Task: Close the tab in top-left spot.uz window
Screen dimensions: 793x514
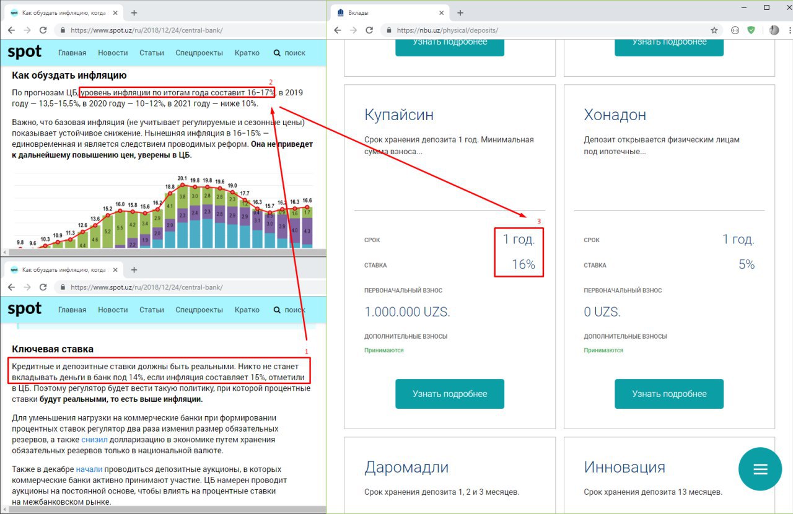Action: (116, 12)
